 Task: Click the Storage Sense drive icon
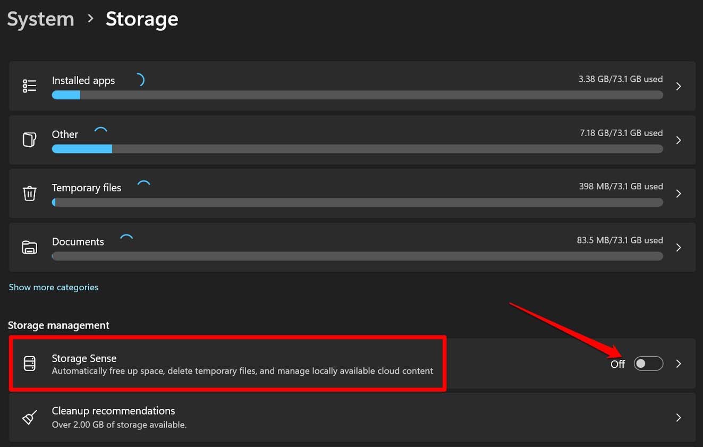pos(30,364)
